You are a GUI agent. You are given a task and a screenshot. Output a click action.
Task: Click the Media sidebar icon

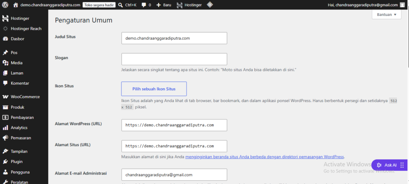click(x=5, y=63)
